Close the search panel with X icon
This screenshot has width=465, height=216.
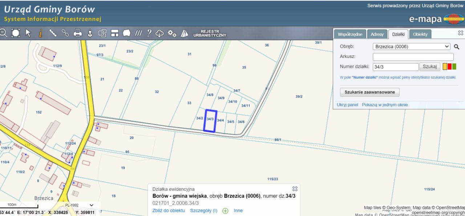click(x=461, y=33)
